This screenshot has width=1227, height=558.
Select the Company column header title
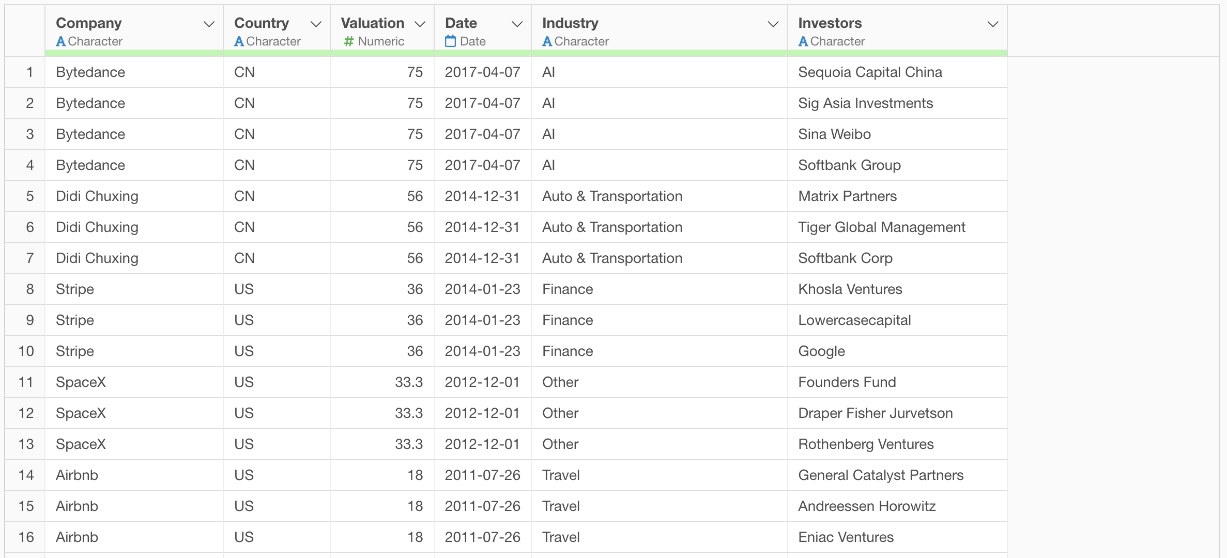[89, 23]
